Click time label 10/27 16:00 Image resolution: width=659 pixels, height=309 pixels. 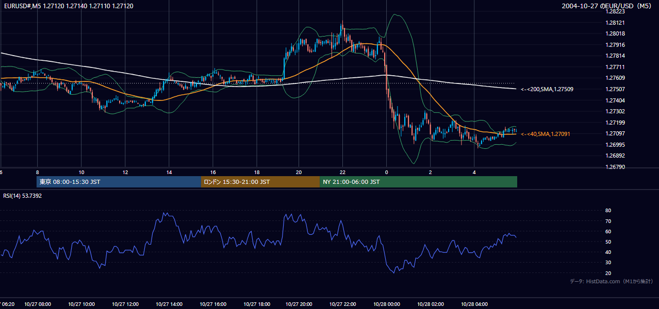213,304
